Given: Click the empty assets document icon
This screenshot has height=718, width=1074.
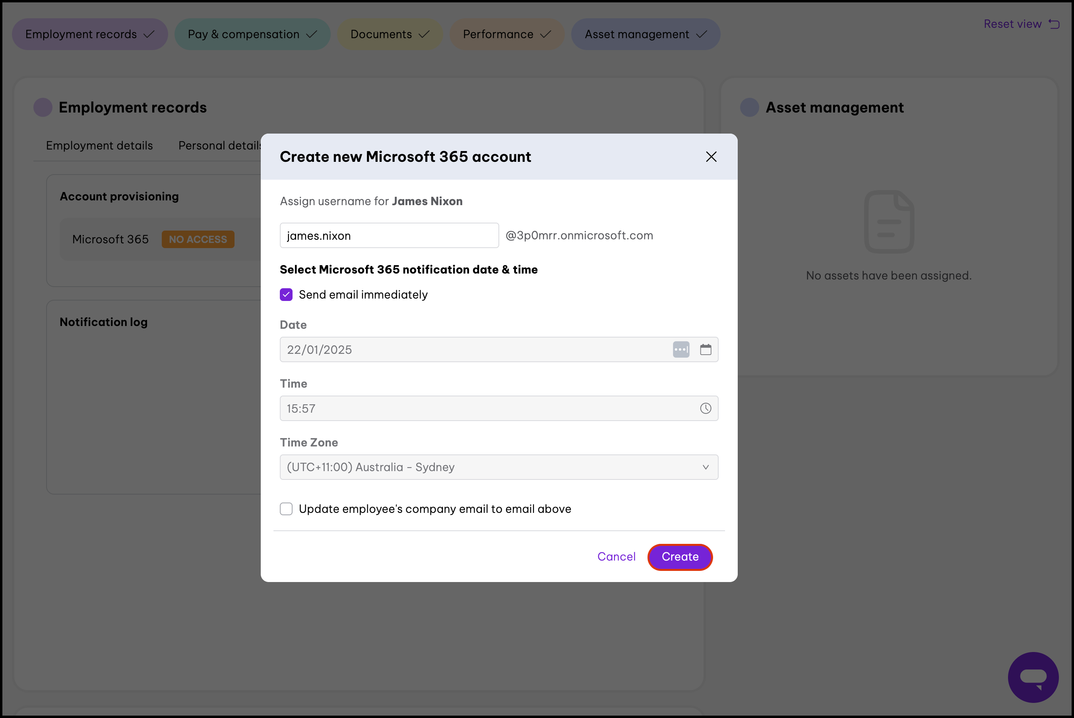Looking at the screenshot, I should [x=889, y=221].
